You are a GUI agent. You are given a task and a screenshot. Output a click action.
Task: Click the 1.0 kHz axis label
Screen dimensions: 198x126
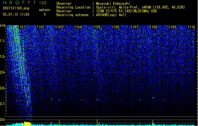pyautogui.click(x=3, y=57)
